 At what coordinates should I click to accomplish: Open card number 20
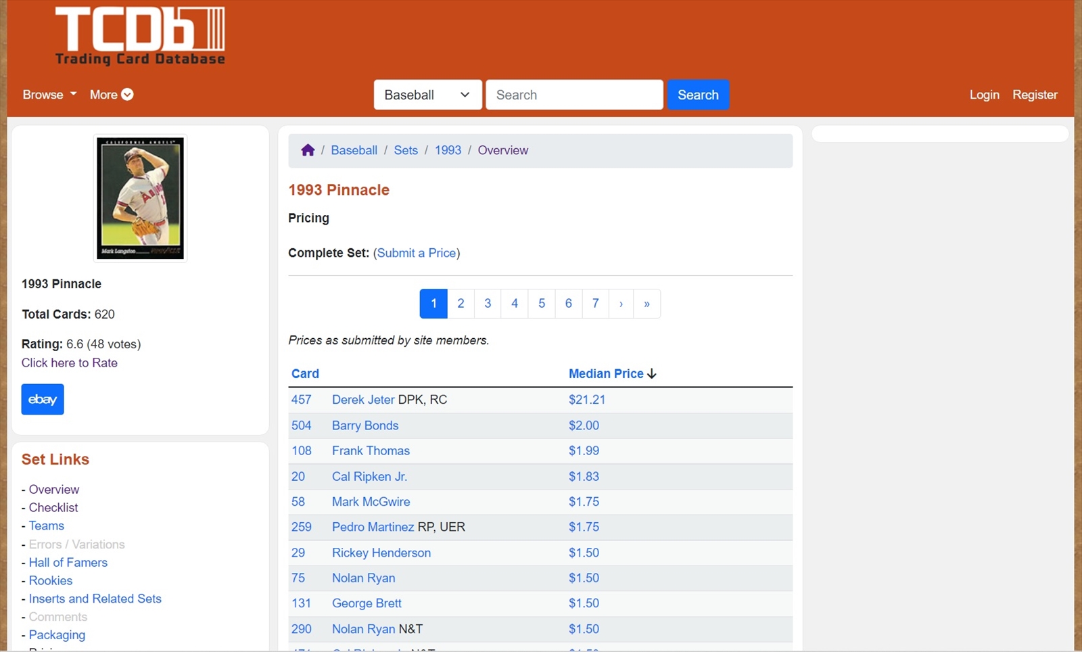coord(298,476)
